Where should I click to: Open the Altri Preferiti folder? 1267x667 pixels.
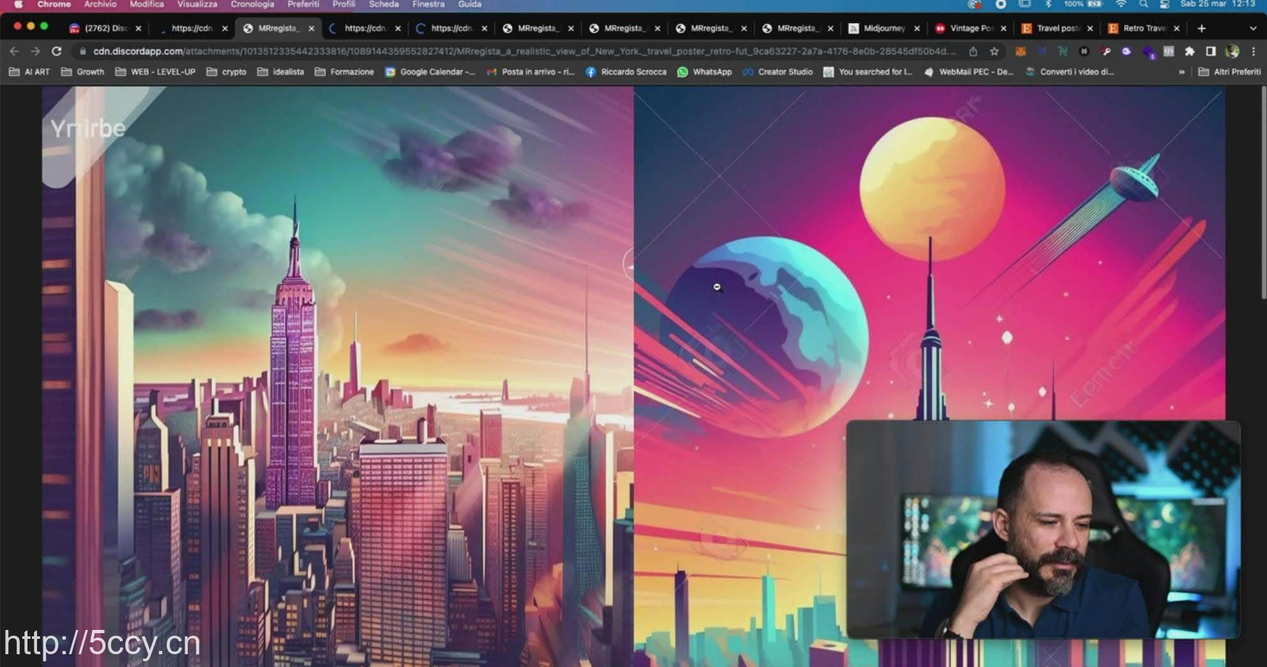point(1229,72)
